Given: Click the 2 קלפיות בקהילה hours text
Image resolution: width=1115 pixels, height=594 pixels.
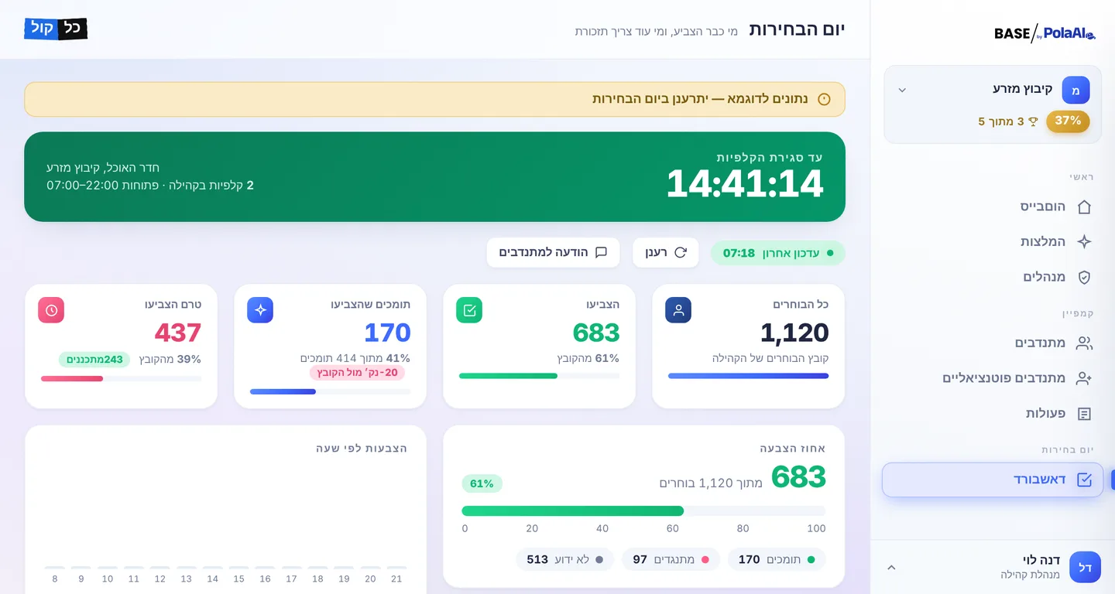Looking at the screenshot, I should pyautogui.click(x=150, y=186).
